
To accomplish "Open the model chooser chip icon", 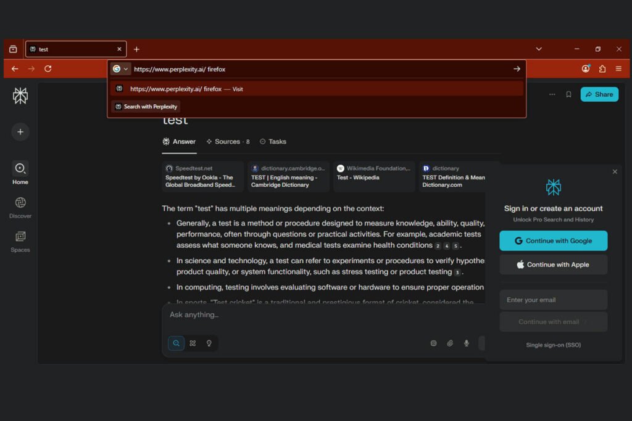I will tap(434, 343).
